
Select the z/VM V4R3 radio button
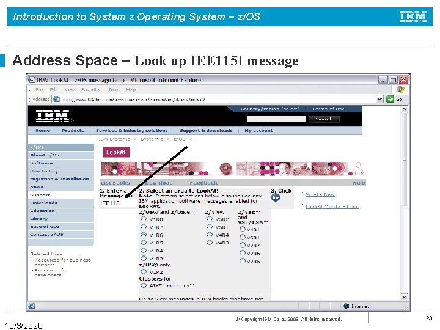[x=210, y=242]
